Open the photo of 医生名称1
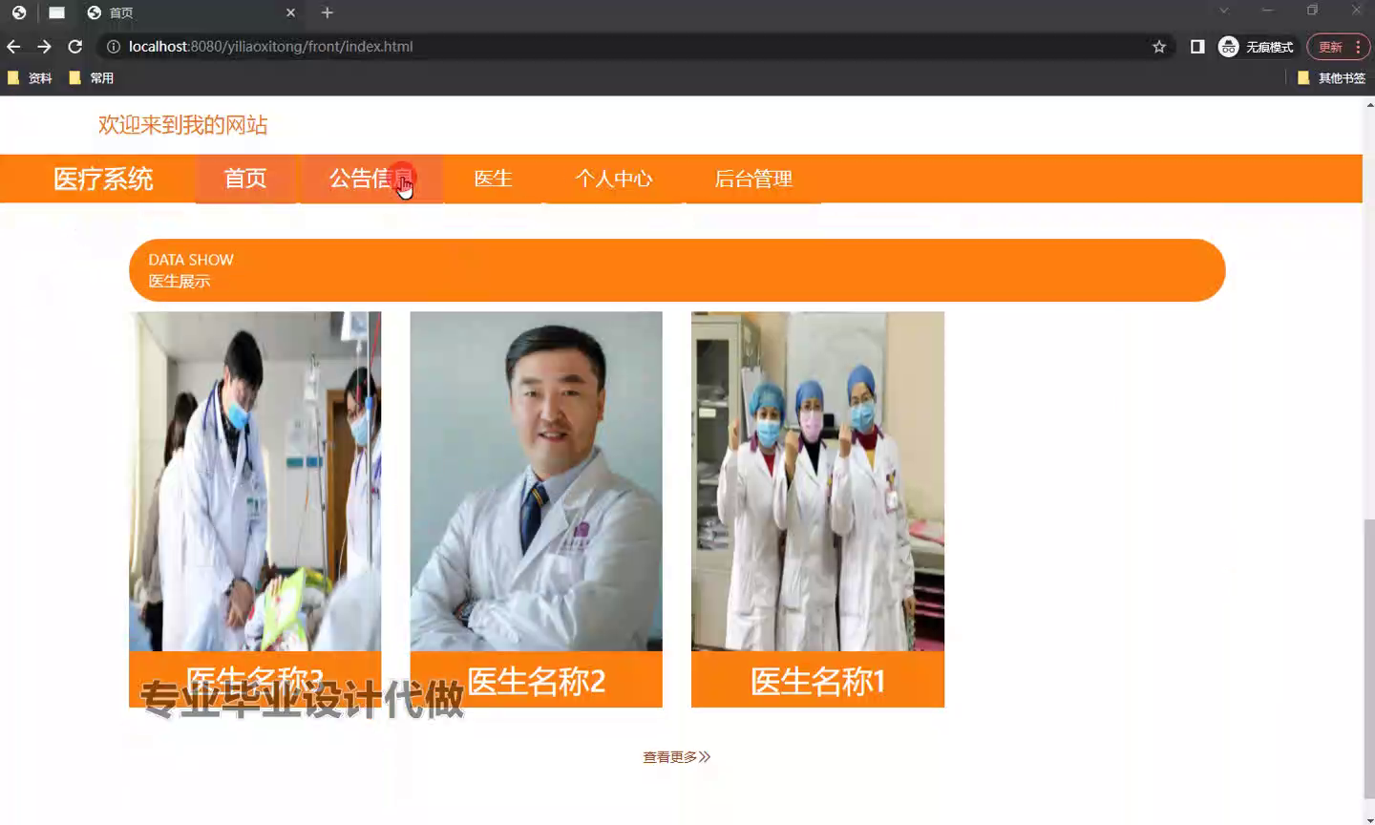The height and width of the screenshot is (825, 1375). pyautogui.click(x=817, y=481)
